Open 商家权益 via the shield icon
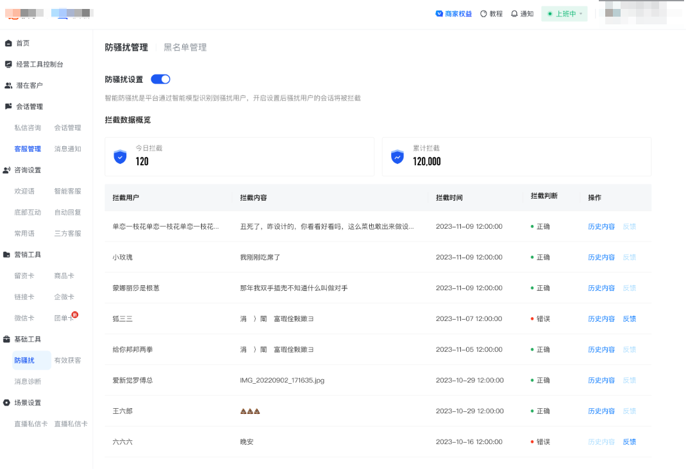 click(439, 13)
